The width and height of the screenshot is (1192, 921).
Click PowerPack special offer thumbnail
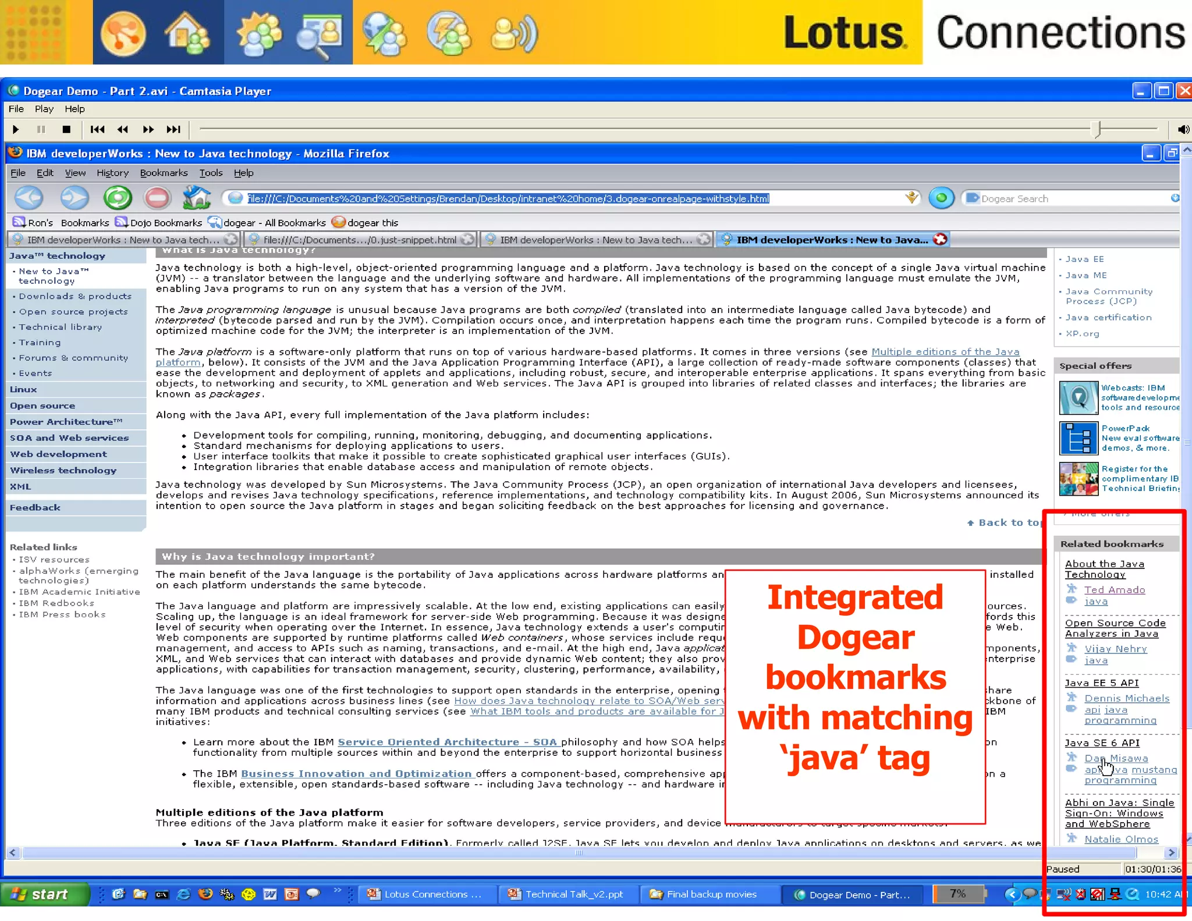tap(1079, 438)
